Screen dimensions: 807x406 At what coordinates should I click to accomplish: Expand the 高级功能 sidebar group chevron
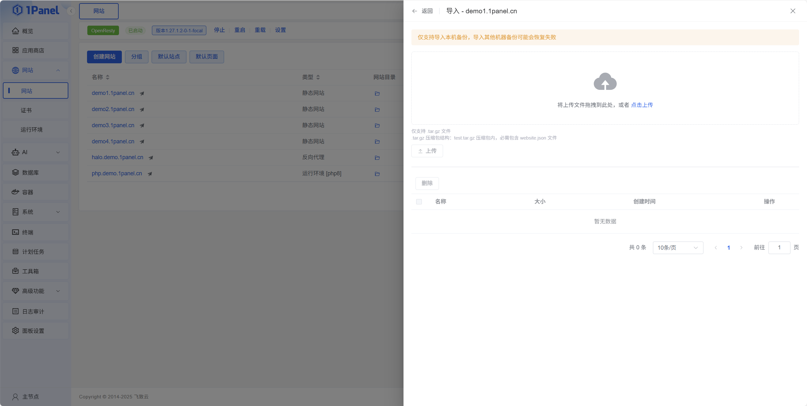click(58, 291)
